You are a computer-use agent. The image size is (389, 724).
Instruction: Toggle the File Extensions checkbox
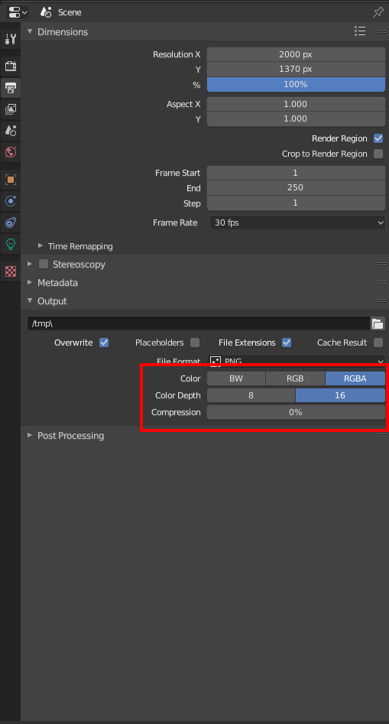point(287,343)
